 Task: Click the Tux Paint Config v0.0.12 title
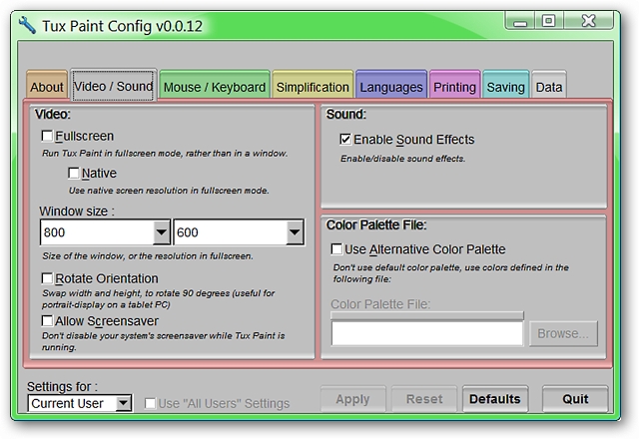[122, 26]
